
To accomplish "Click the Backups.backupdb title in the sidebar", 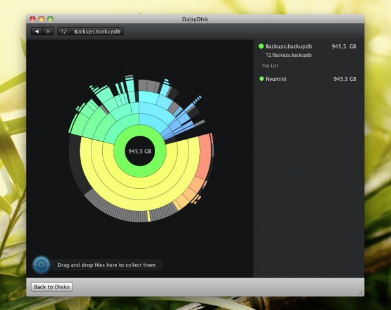I will (x=288, y=46).
